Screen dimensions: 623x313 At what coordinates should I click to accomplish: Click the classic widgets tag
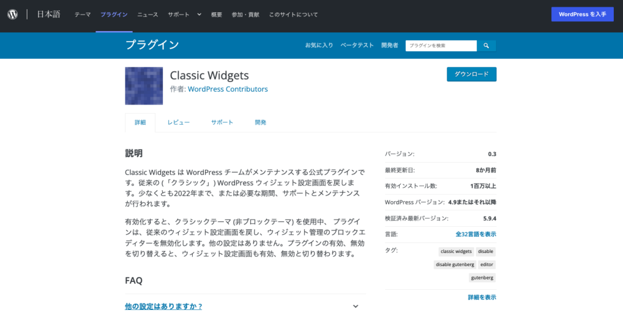(x=456, y=252)
